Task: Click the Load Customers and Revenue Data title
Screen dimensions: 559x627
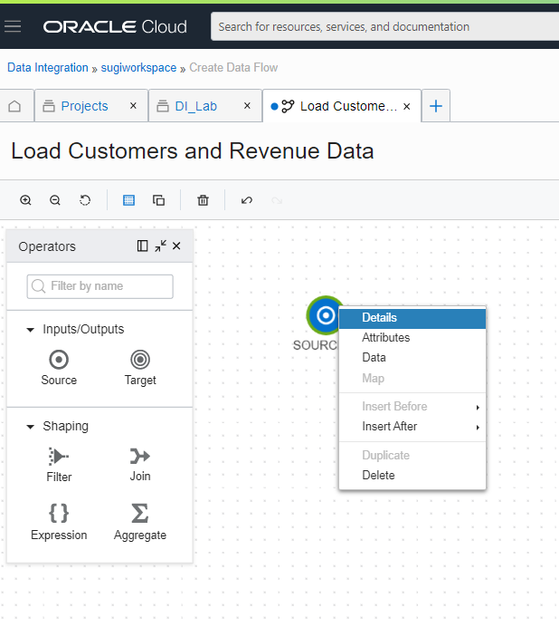Action: (193, 151)
